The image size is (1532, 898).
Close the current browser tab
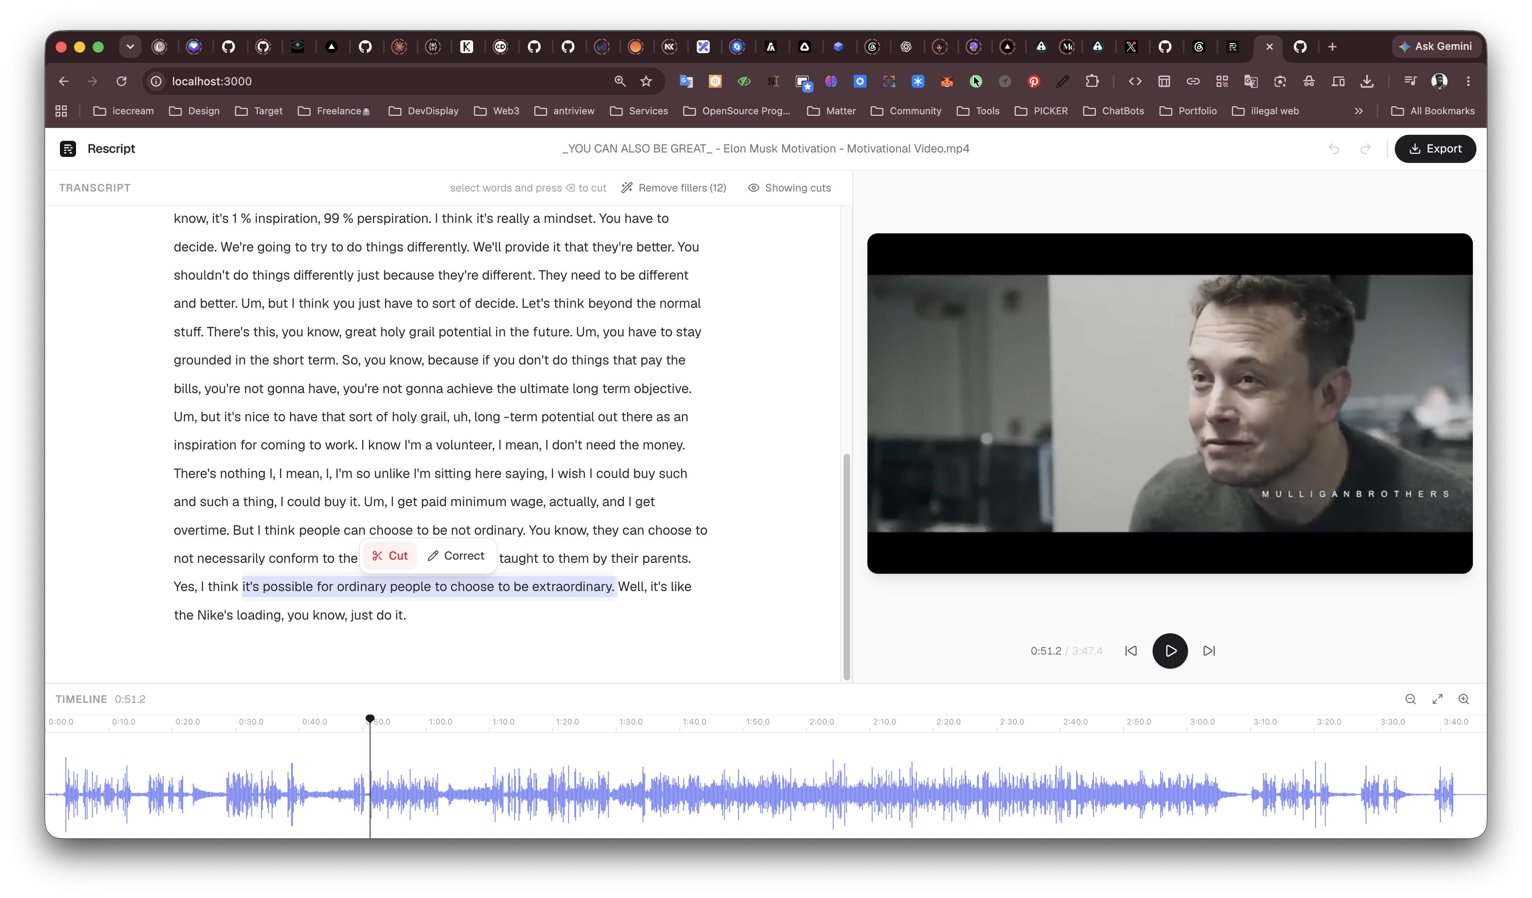[1269, 47]
